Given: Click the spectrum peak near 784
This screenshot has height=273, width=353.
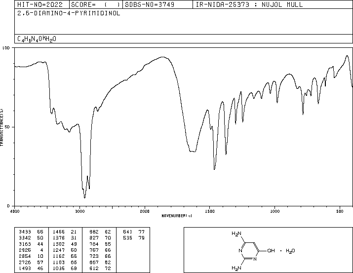Looking at the screenshot, I should [303, 114].
